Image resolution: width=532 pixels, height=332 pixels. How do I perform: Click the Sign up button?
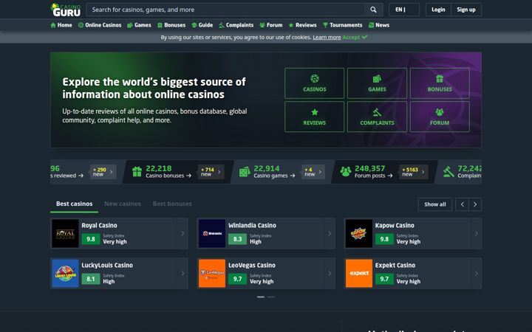(466, 10)
